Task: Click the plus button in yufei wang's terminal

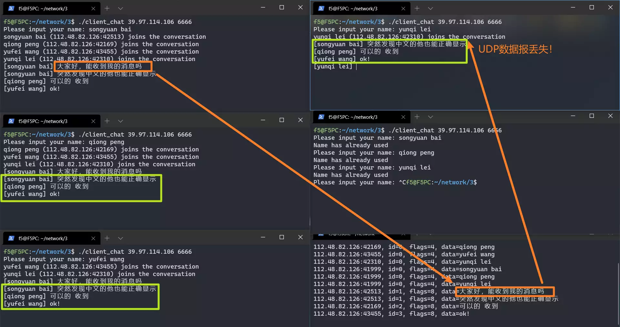Action: (x=107, y=238)
